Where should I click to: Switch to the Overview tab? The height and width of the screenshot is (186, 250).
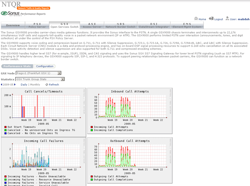coord(13,25)
